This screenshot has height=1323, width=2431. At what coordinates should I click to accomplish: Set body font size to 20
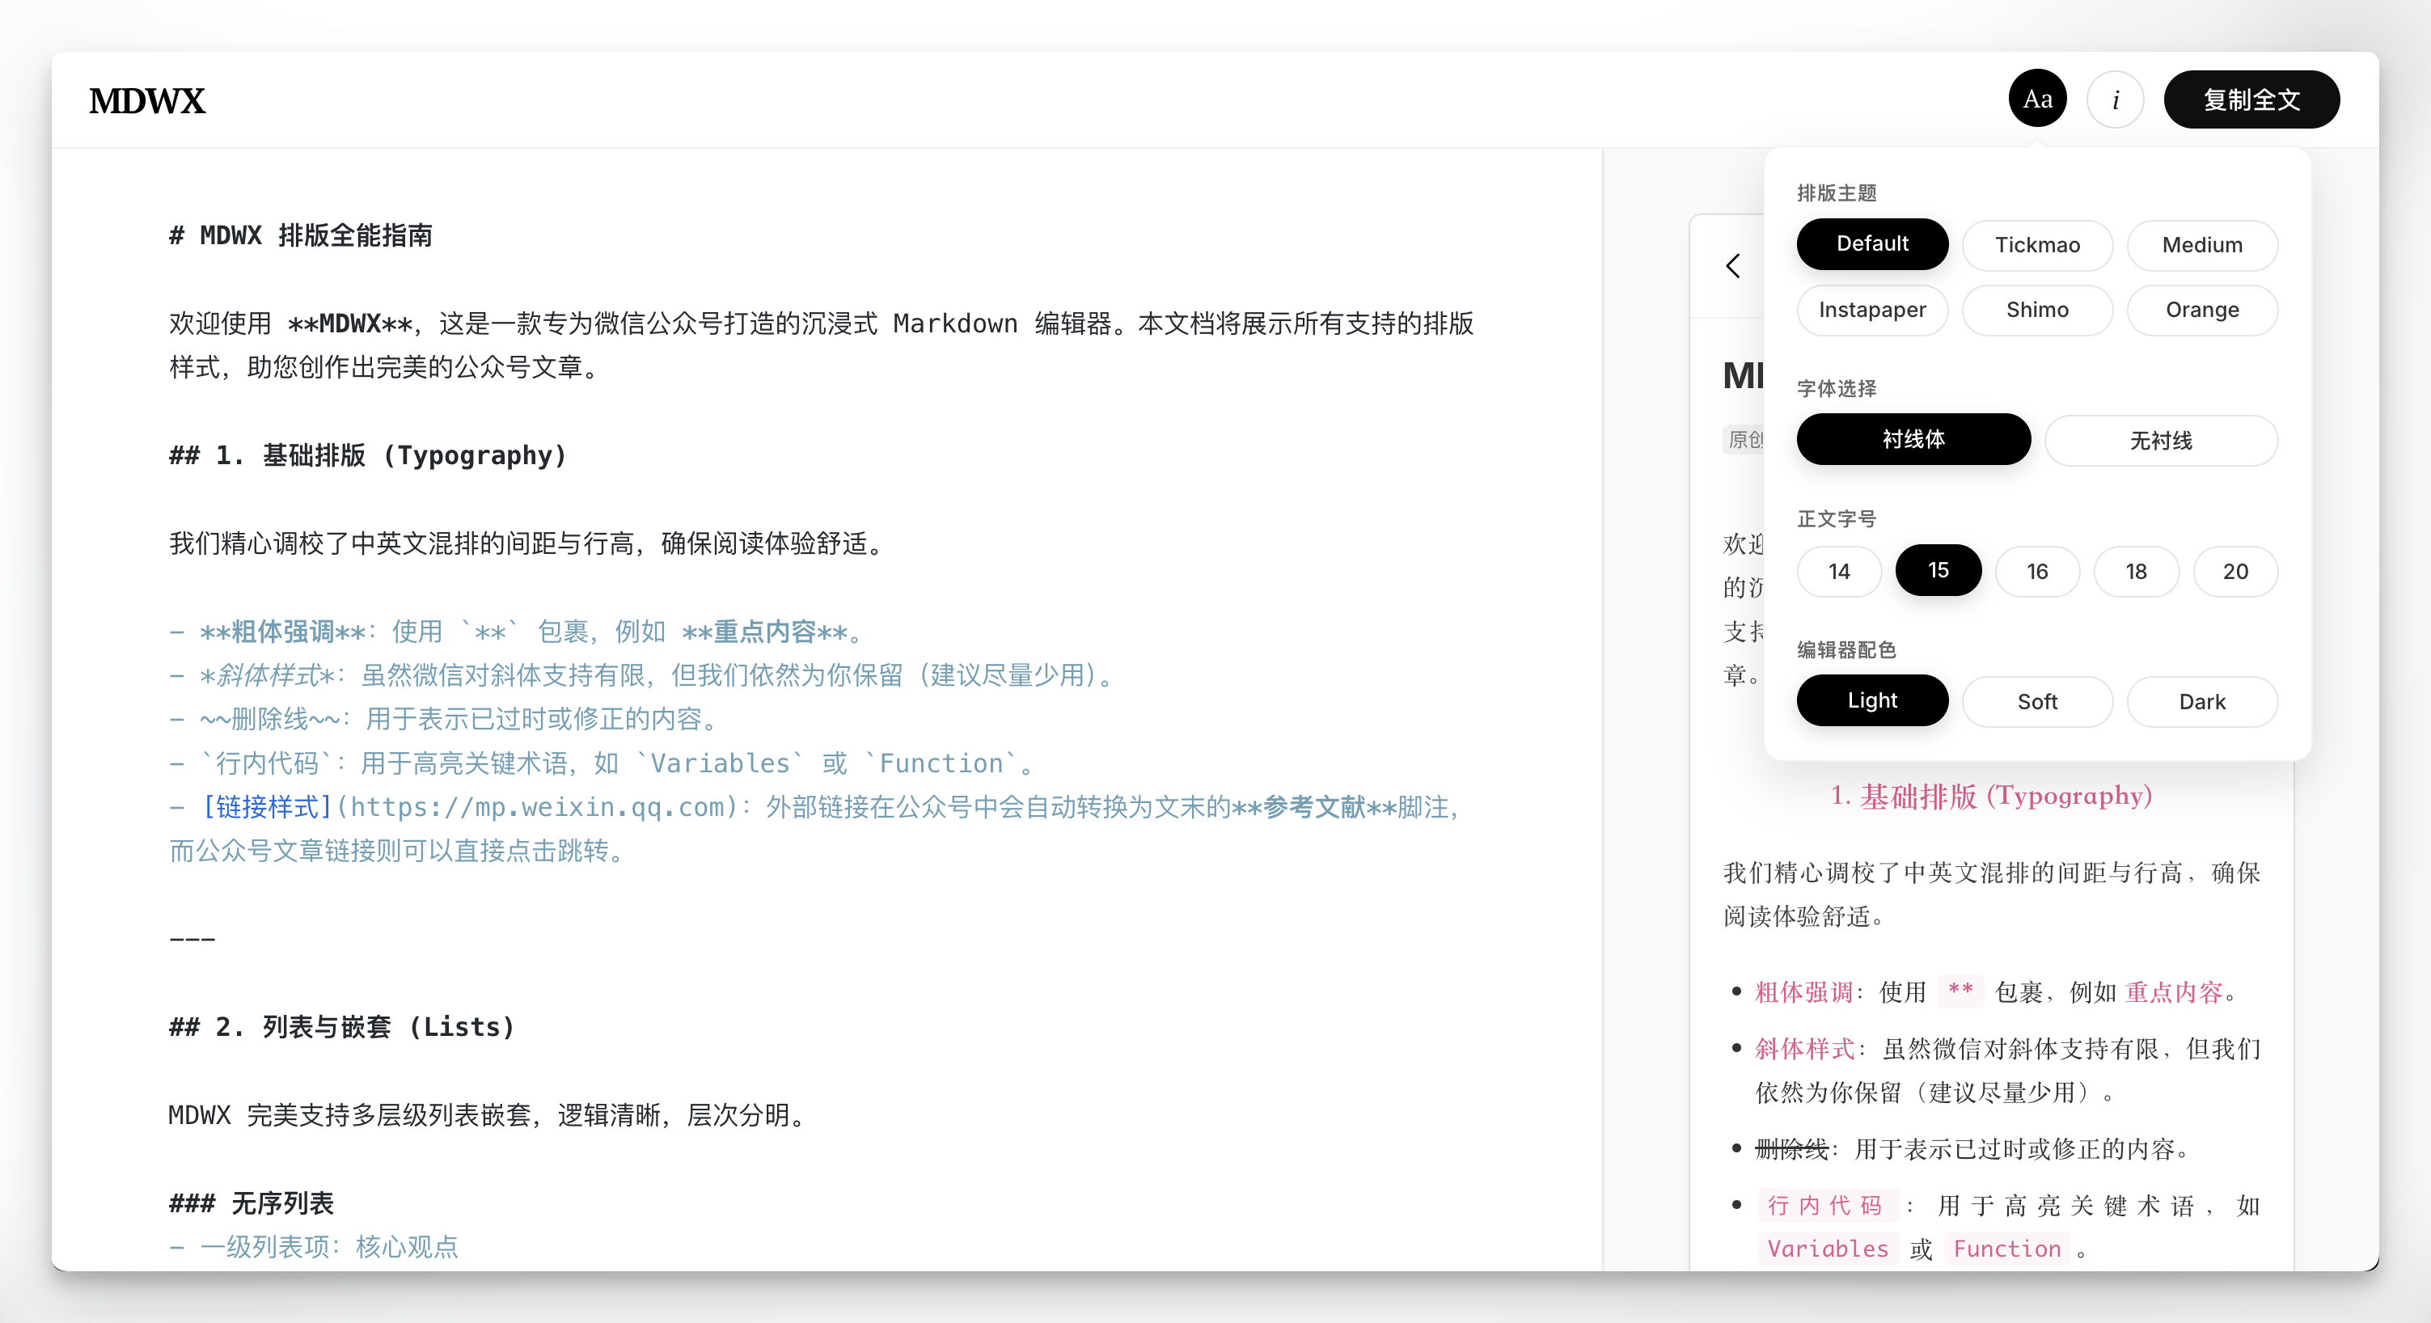2234,571
